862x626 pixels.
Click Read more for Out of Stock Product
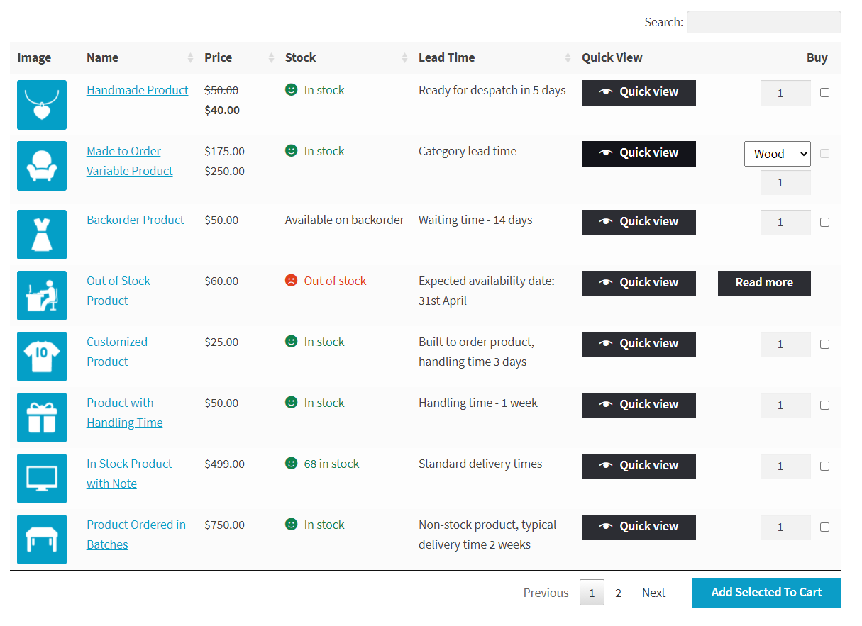[x=763, y=283]
